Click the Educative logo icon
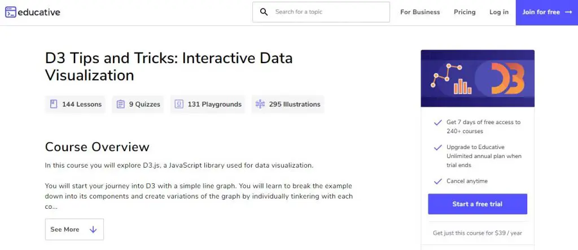This screenshot has height=250, width=578. coord(11,12)
